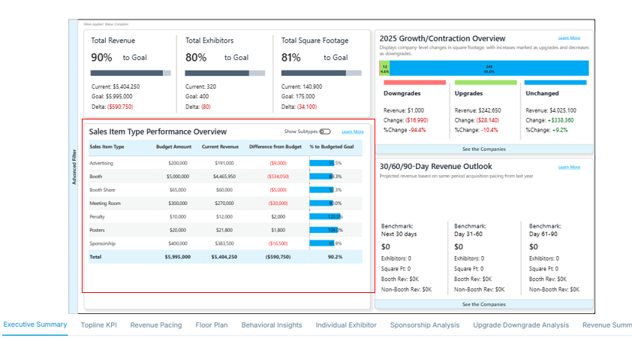
Task: Open the Revenue Pacing tab
Action: (x=155, y=325)
